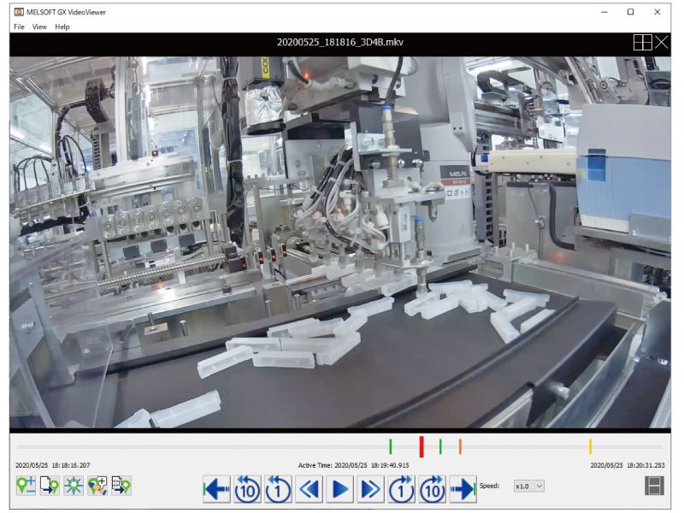Click the marker list icon with plus
This screenshot has height=513, width=684.
[97, 486]
